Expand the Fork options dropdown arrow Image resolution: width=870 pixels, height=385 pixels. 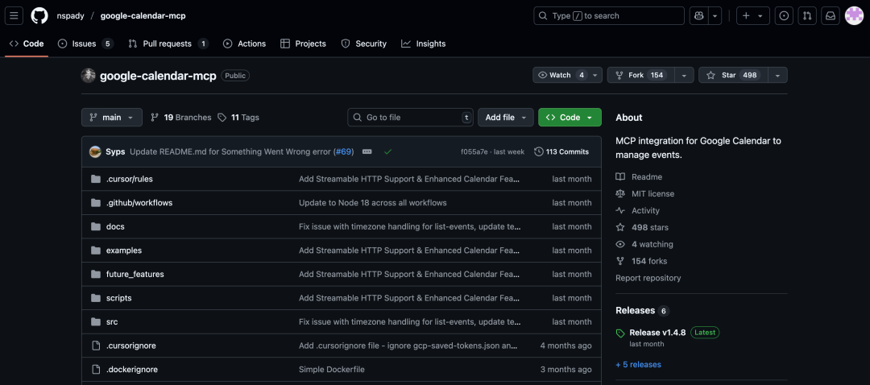coord(684,75)
